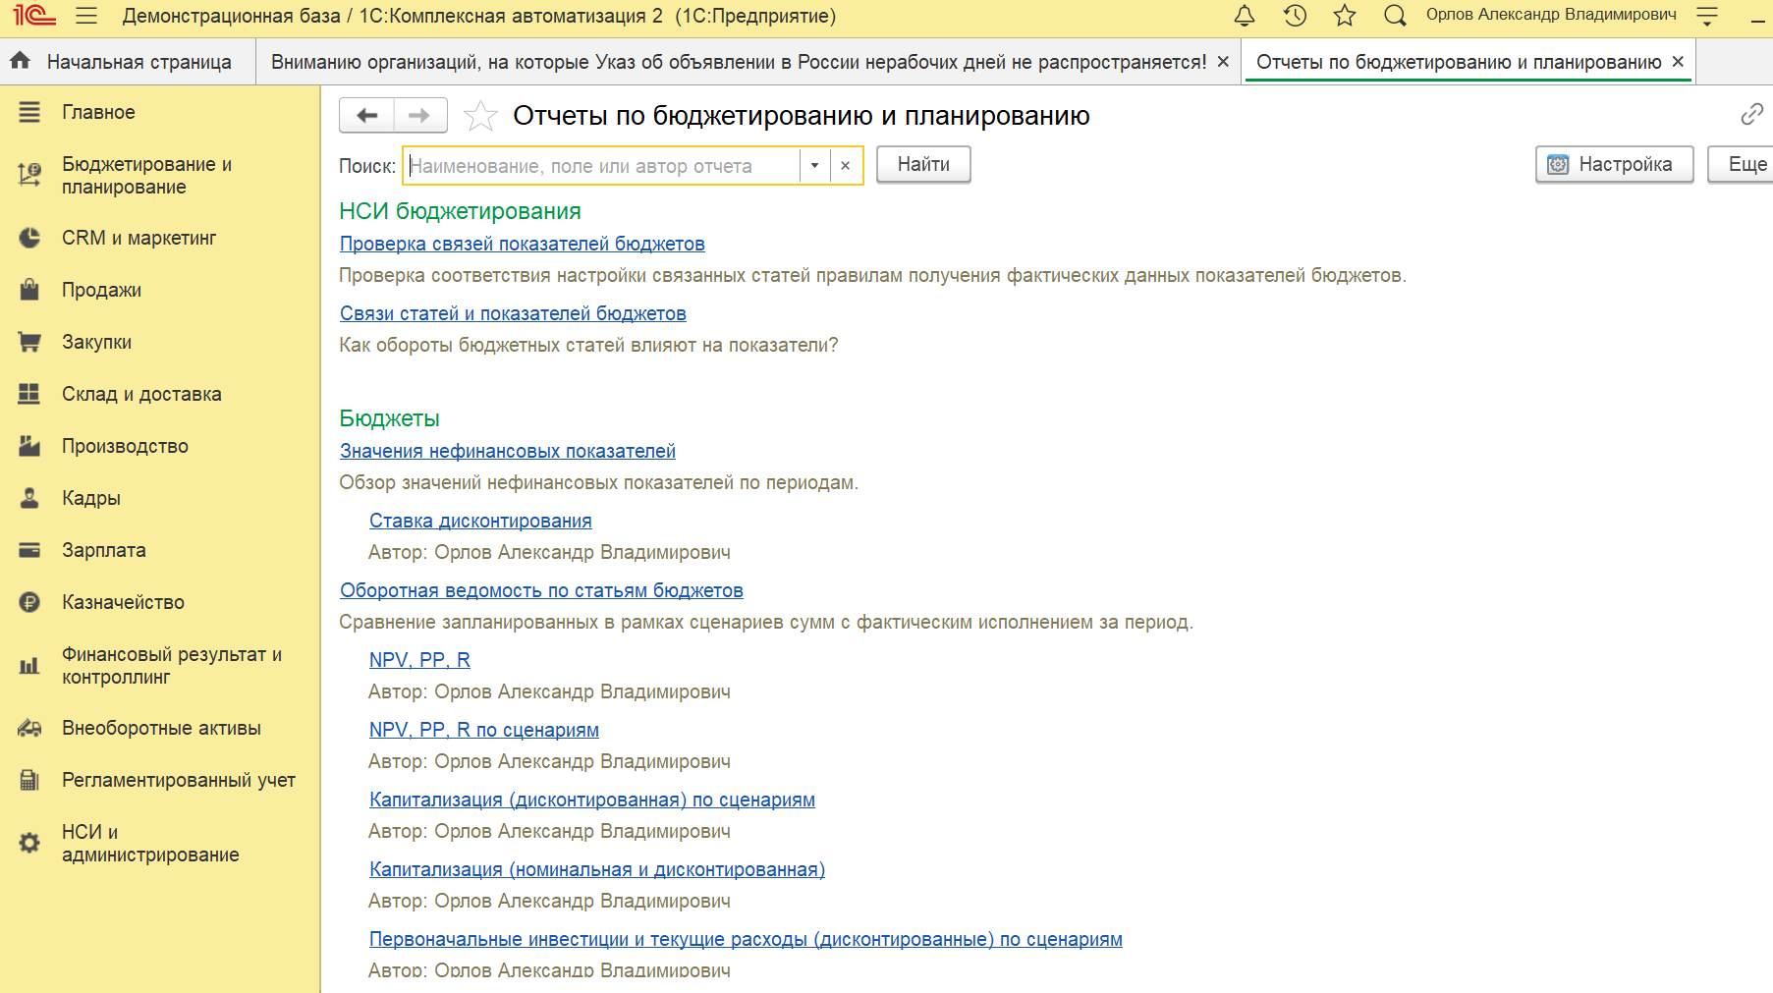Open Продажи bag icon
This screenshot has width=1773, height=993.
point(29,290)
